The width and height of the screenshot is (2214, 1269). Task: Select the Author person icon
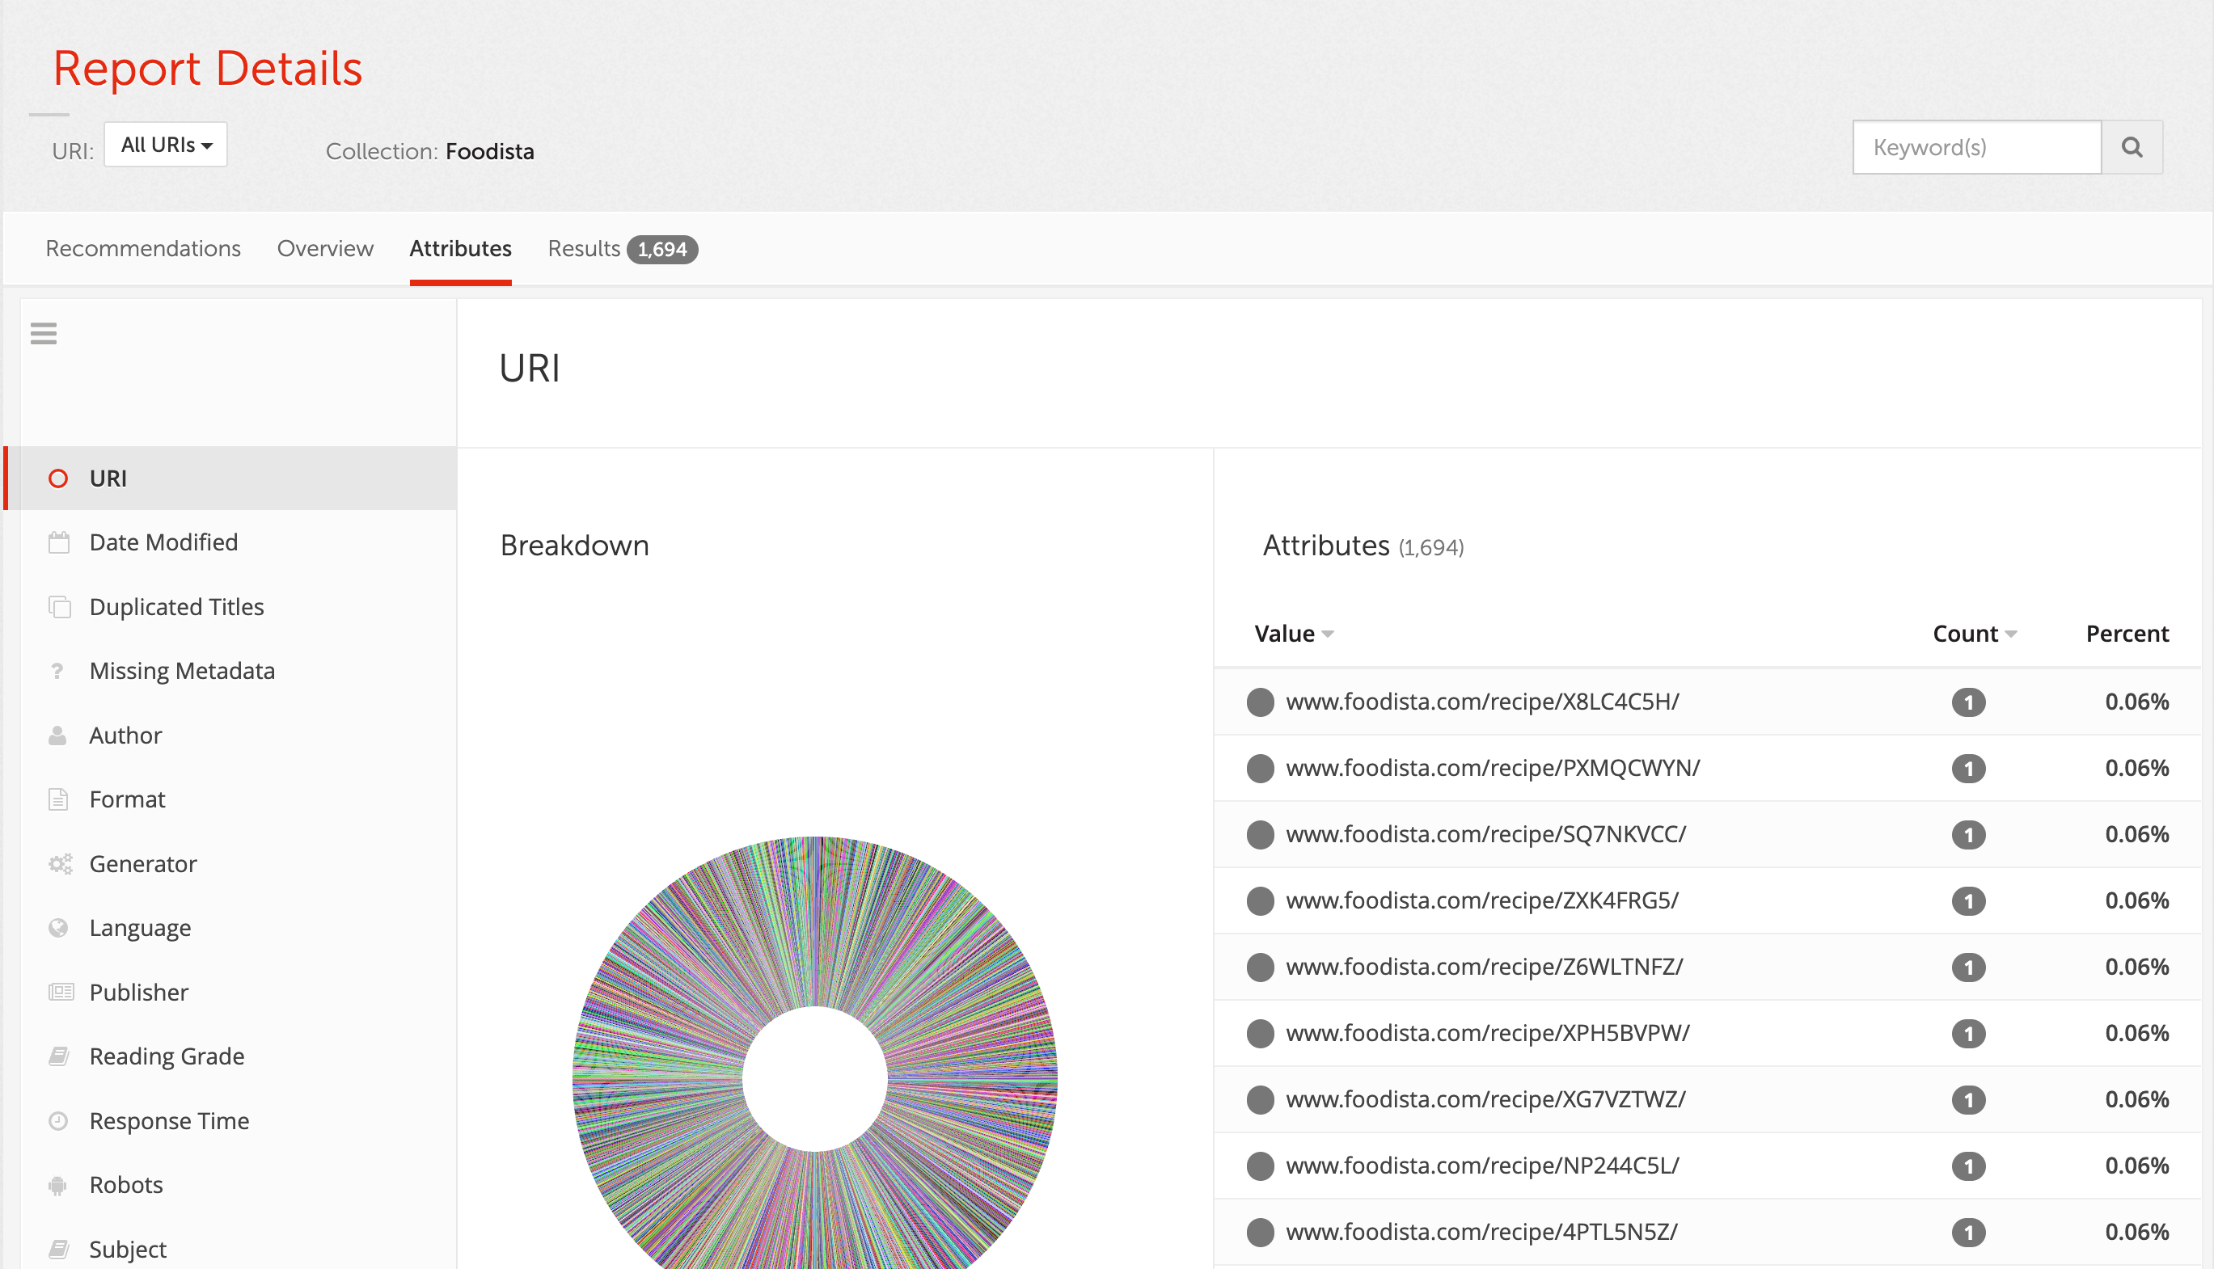pos(58,735)
